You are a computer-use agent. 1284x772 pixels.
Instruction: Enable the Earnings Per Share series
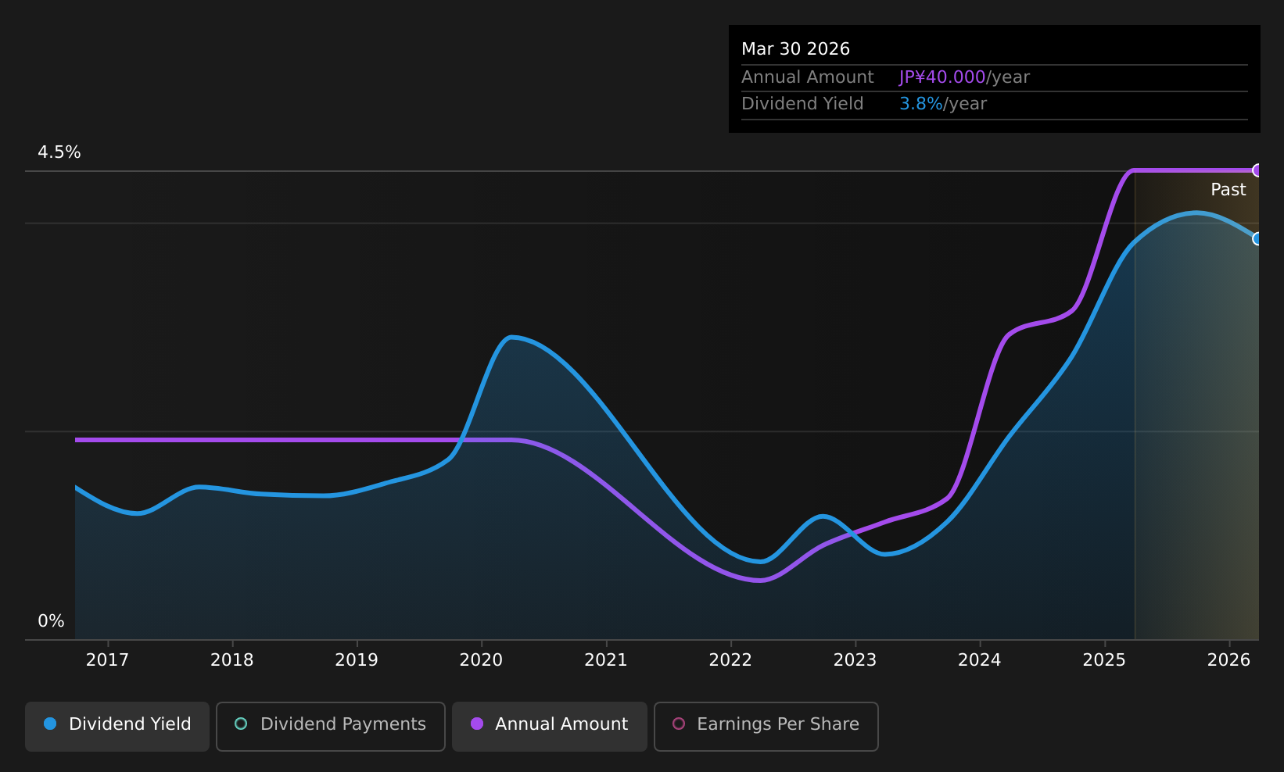click(x=766, y=726)
